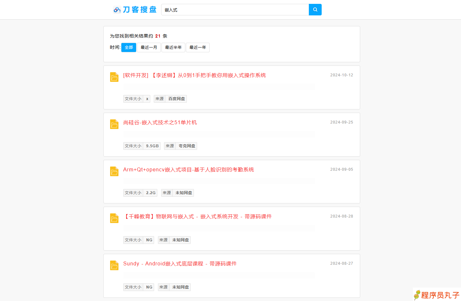Click 未知网盘 tag on Arm+Qt+opencv result

[184, 193]
